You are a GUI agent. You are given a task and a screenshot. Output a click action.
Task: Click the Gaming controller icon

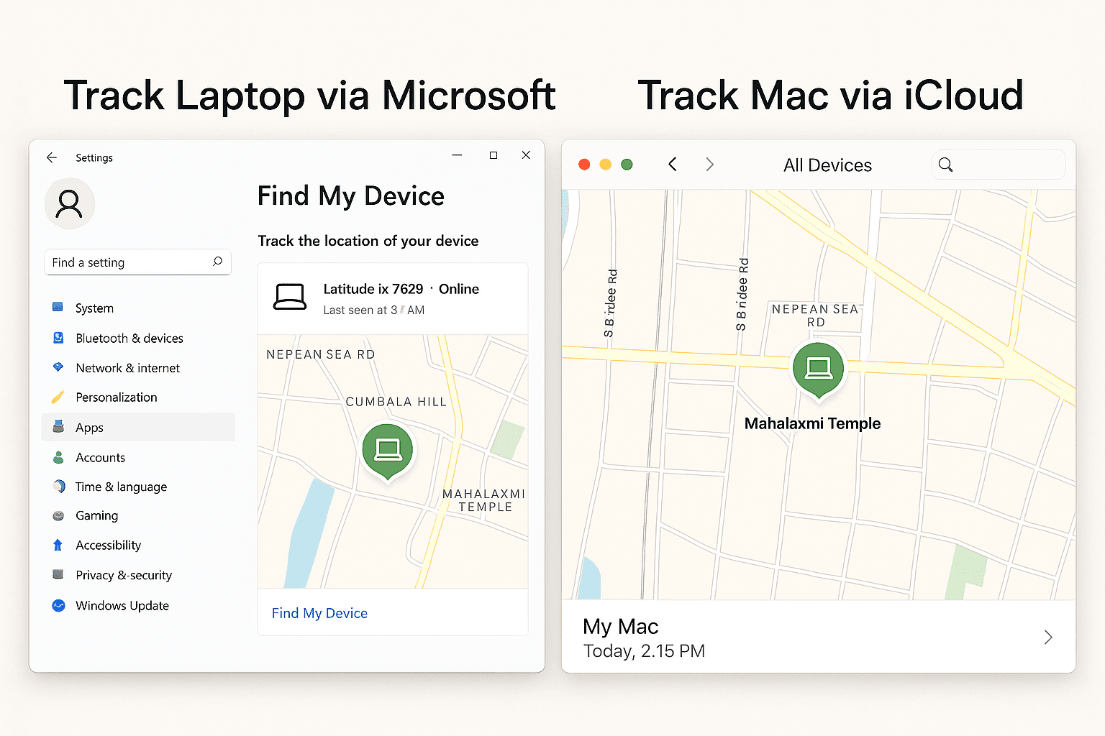point(58,515)
